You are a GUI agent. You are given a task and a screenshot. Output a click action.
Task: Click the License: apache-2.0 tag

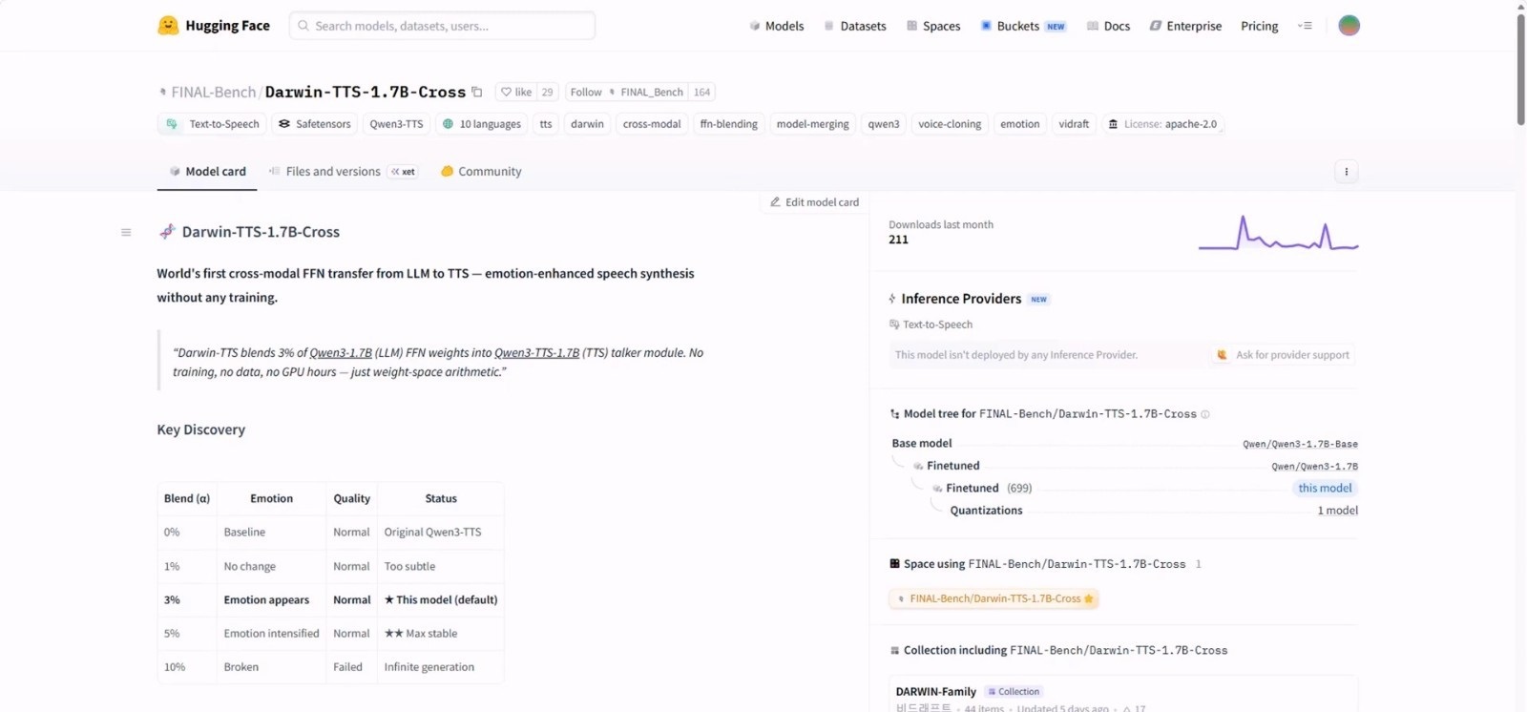point(1162,124)
